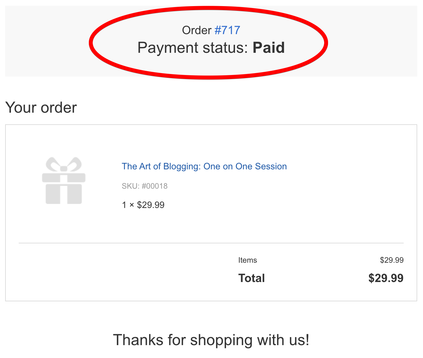Click the divider line above totals
The image size is (423, 358).
[x=211, y=242]
